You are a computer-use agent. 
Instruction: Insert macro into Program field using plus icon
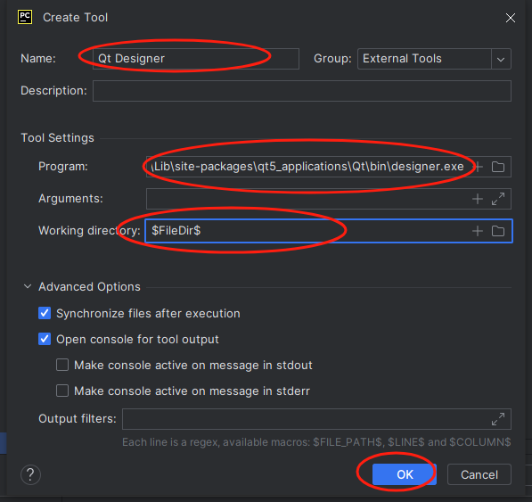[x=478, y=167]
